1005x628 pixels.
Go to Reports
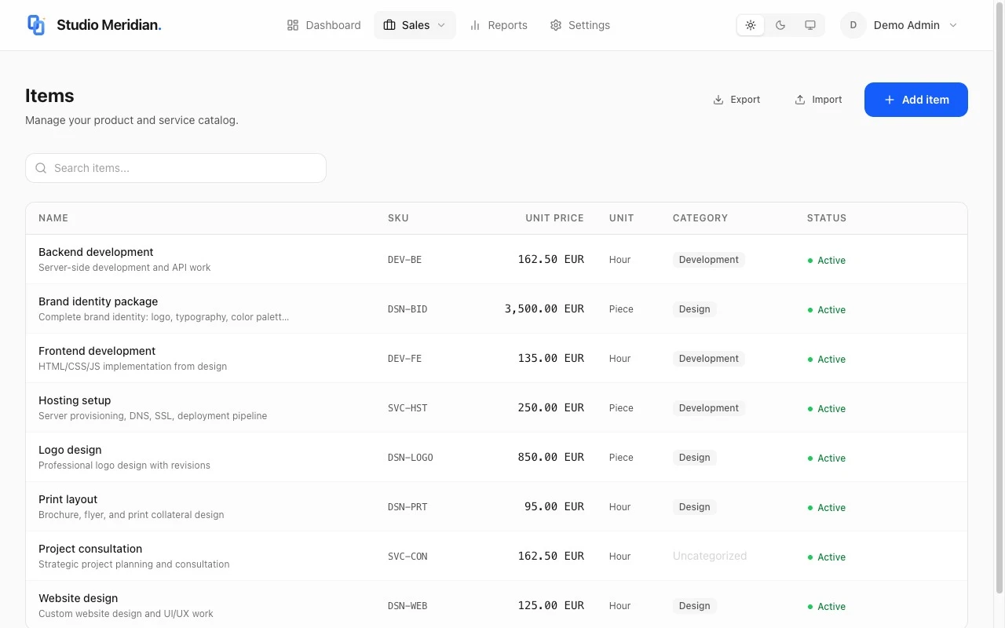499,25
